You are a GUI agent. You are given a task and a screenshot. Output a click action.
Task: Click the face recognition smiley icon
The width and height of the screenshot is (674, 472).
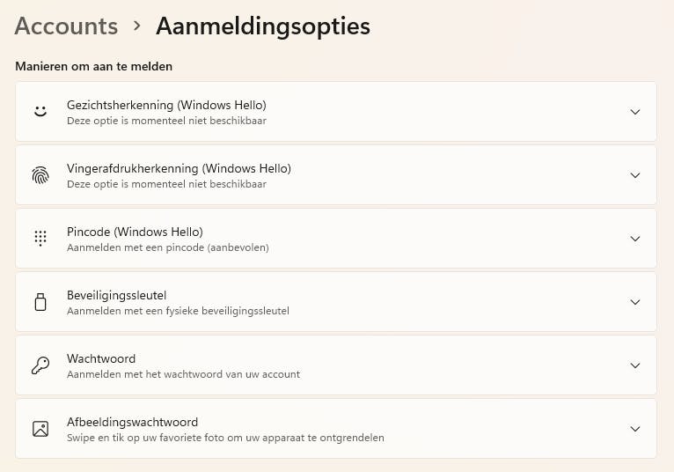(40, 112)
